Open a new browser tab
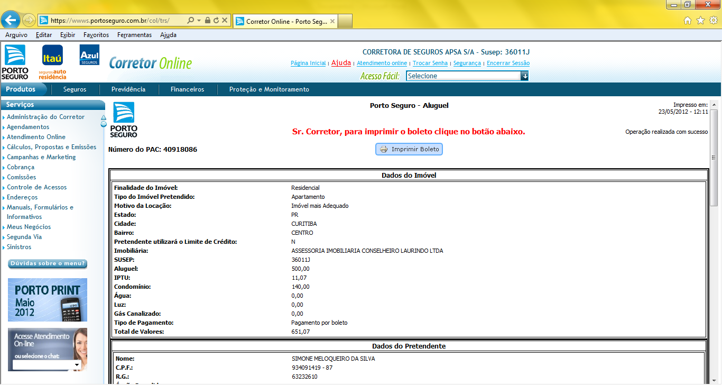The width and height of the screenshot is (722, 385). 345,21
